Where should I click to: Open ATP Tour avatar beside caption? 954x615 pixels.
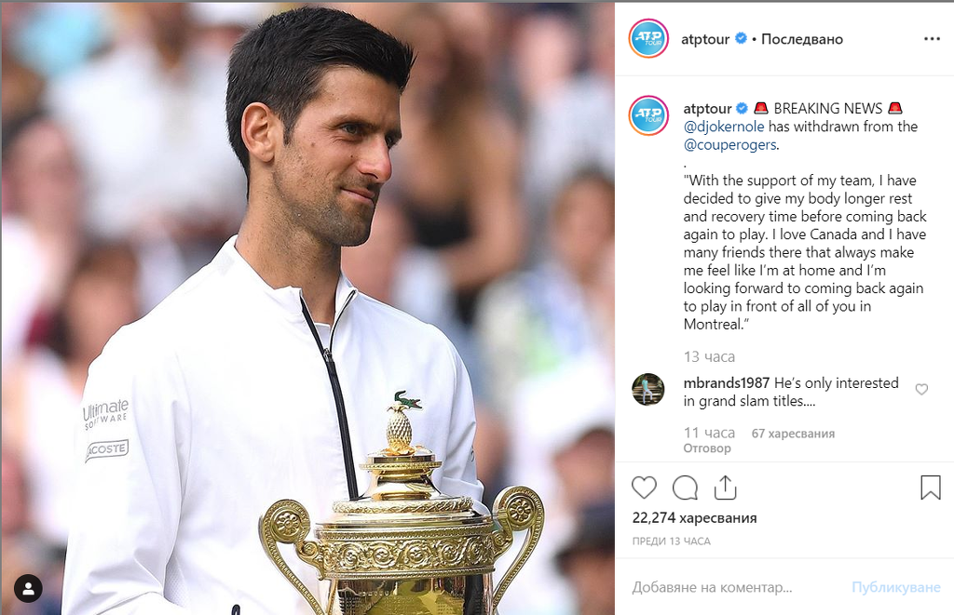pyautogui.click(x=648, y=114)
